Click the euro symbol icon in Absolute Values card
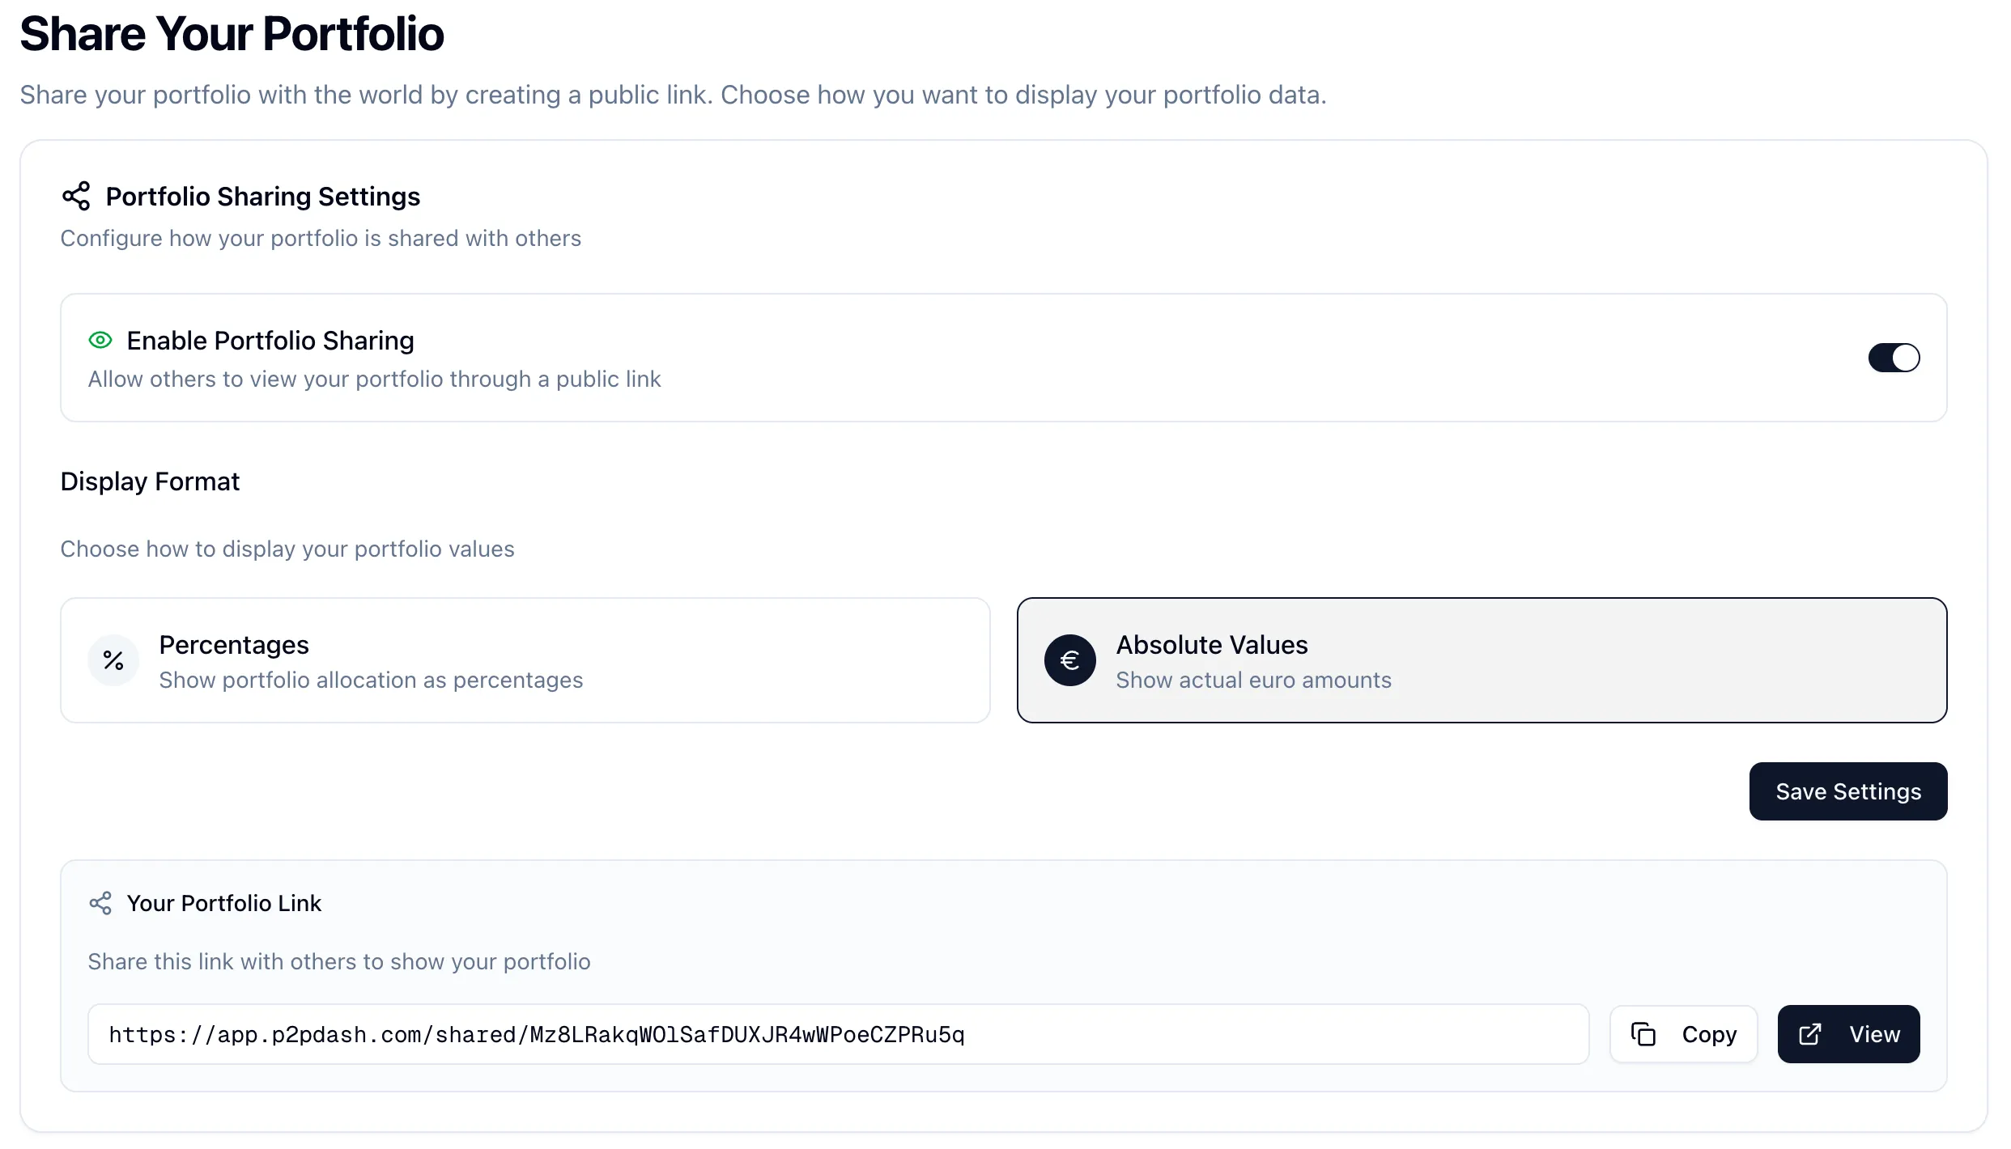This screenshot has width=2011, height=1149. (x=1069, y=660)
